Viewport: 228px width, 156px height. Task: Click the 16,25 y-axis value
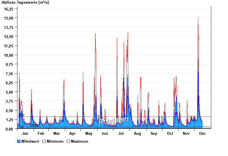tap(9, 9)
